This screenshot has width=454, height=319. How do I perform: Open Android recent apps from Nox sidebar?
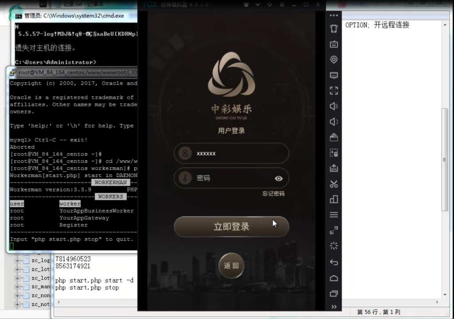[334, 294]
